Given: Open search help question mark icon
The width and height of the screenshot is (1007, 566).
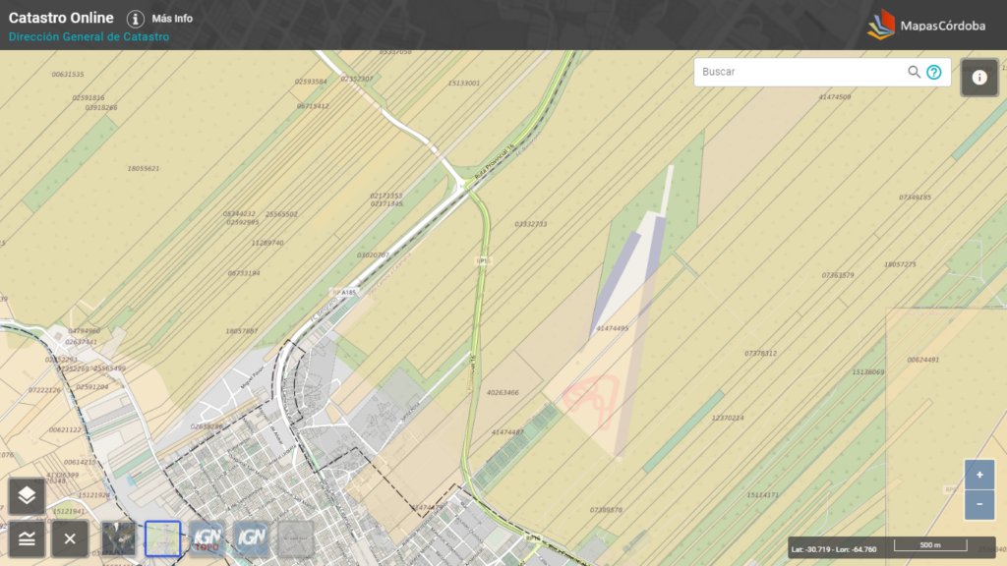Looking at the screenshot, I should click(x=934, y=72).
